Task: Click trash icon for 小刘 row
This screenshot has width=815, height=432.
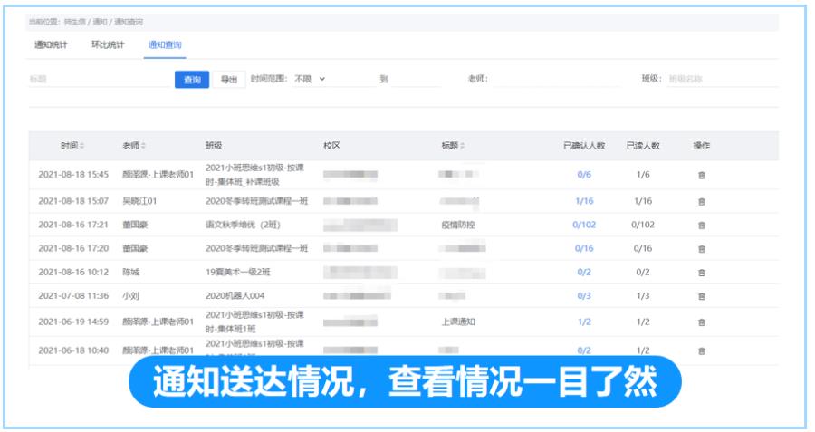Action: point(701,295)
